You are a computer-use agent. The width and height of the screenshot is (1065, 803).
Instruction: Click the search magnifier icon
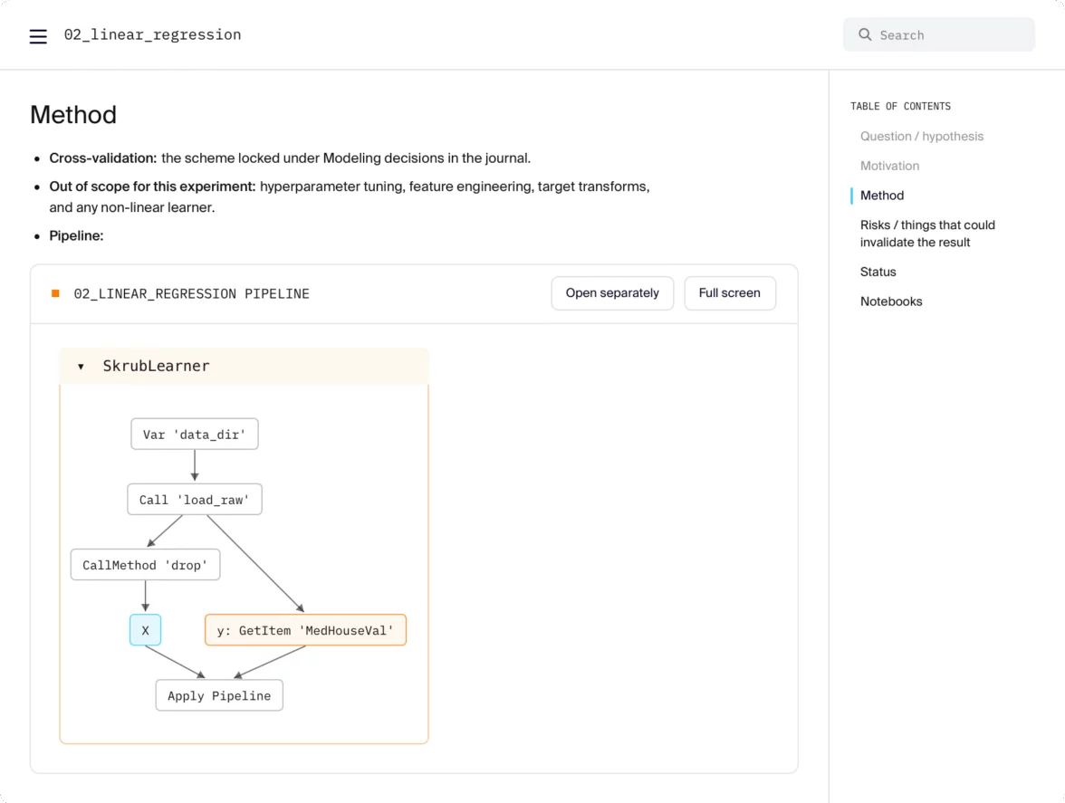(865, 34)
